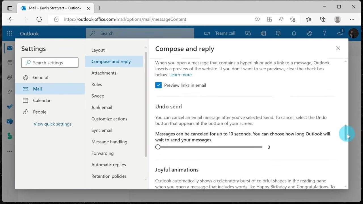Click the Outlook Search box
The height and width of the screenshot is (204, 363).
click(x=140, y=33)
